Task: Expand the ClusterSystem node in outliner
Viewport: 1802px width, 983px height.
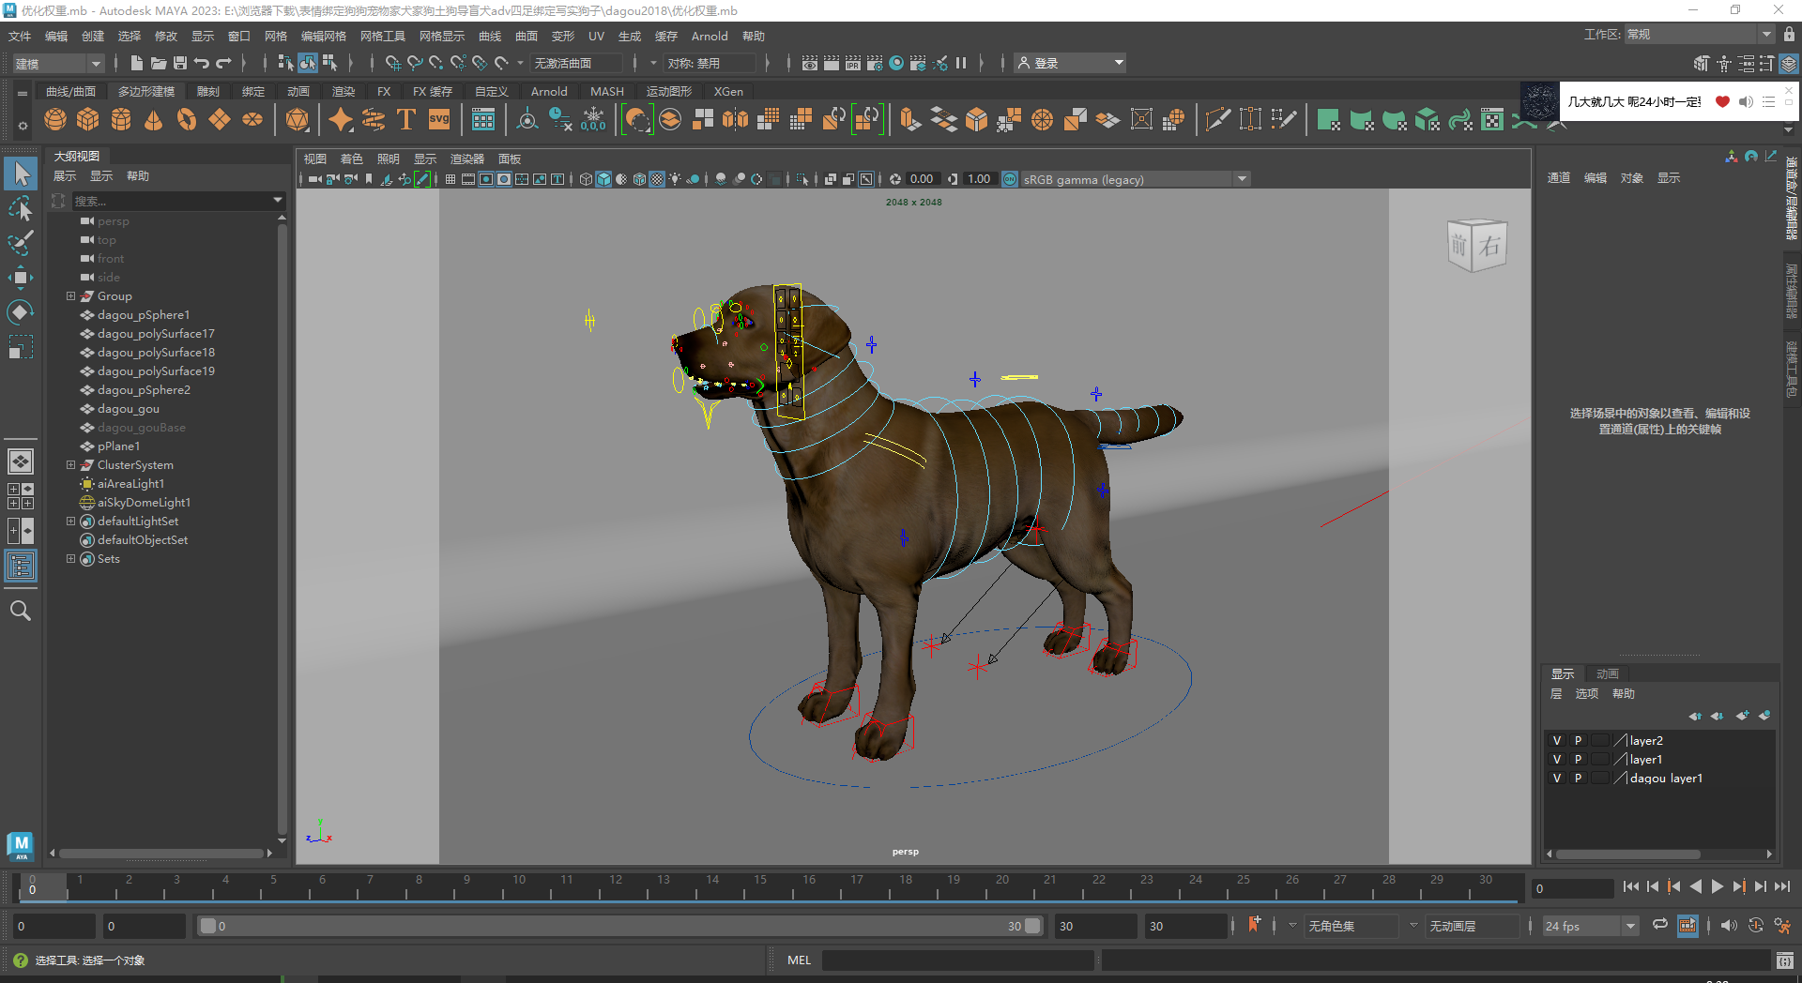Action: (x=70, y=465)
